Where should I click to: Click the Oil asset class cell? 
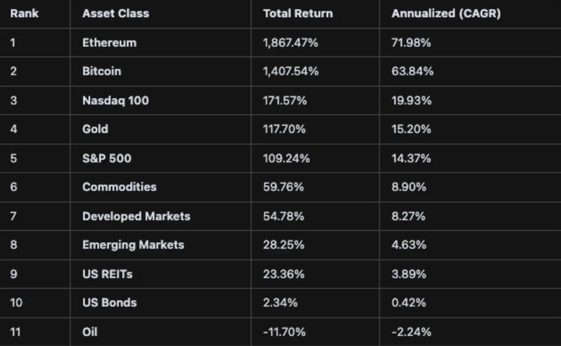90,332
